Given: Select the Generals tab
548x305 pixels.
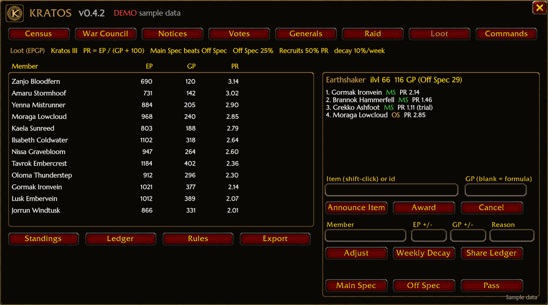Looking at the screenshot, I should tap(306, 34).
